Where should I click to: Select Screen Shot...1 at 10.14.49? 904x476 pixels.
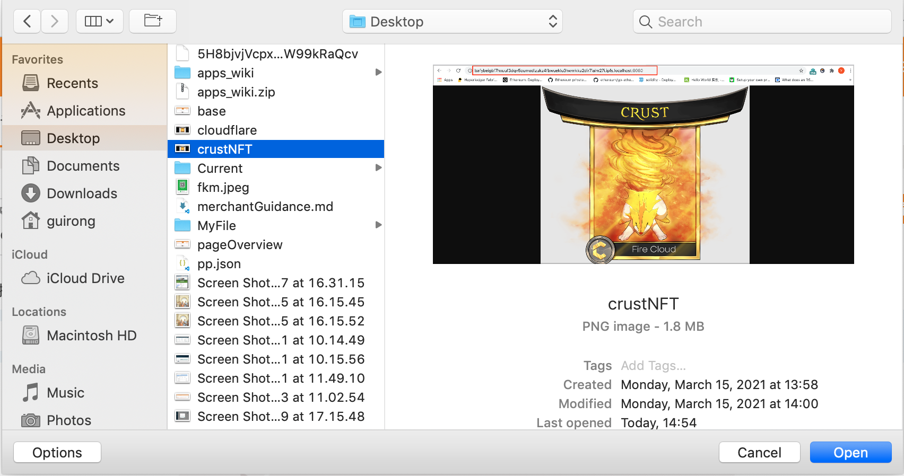coord(276,340)
